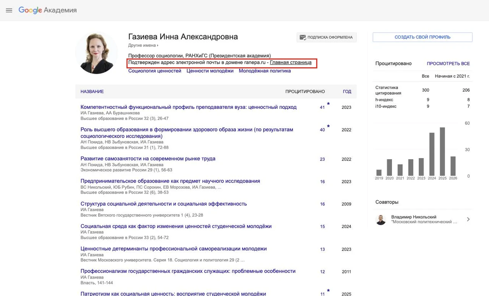Image resolution: width=489 pixels, height=296 pixels.
Task: Click citation count 41
Action: 322,107
